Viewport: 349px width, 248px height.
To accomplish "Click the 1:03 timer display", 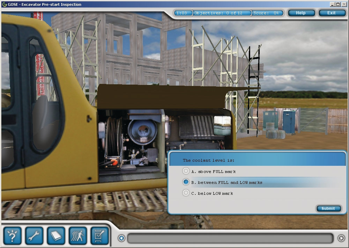I will tap(183, 13).
